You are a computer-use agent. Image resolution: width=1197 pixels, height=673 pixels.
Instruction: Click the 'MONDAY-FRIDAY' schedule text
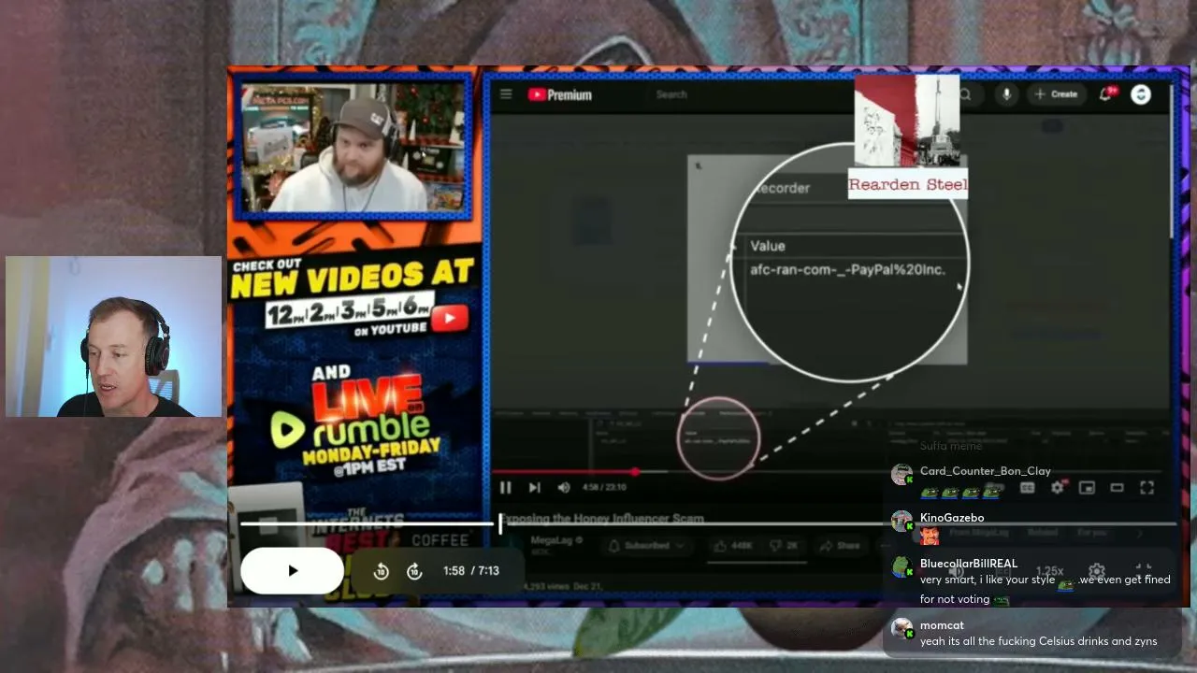click(x=371, y=451)
